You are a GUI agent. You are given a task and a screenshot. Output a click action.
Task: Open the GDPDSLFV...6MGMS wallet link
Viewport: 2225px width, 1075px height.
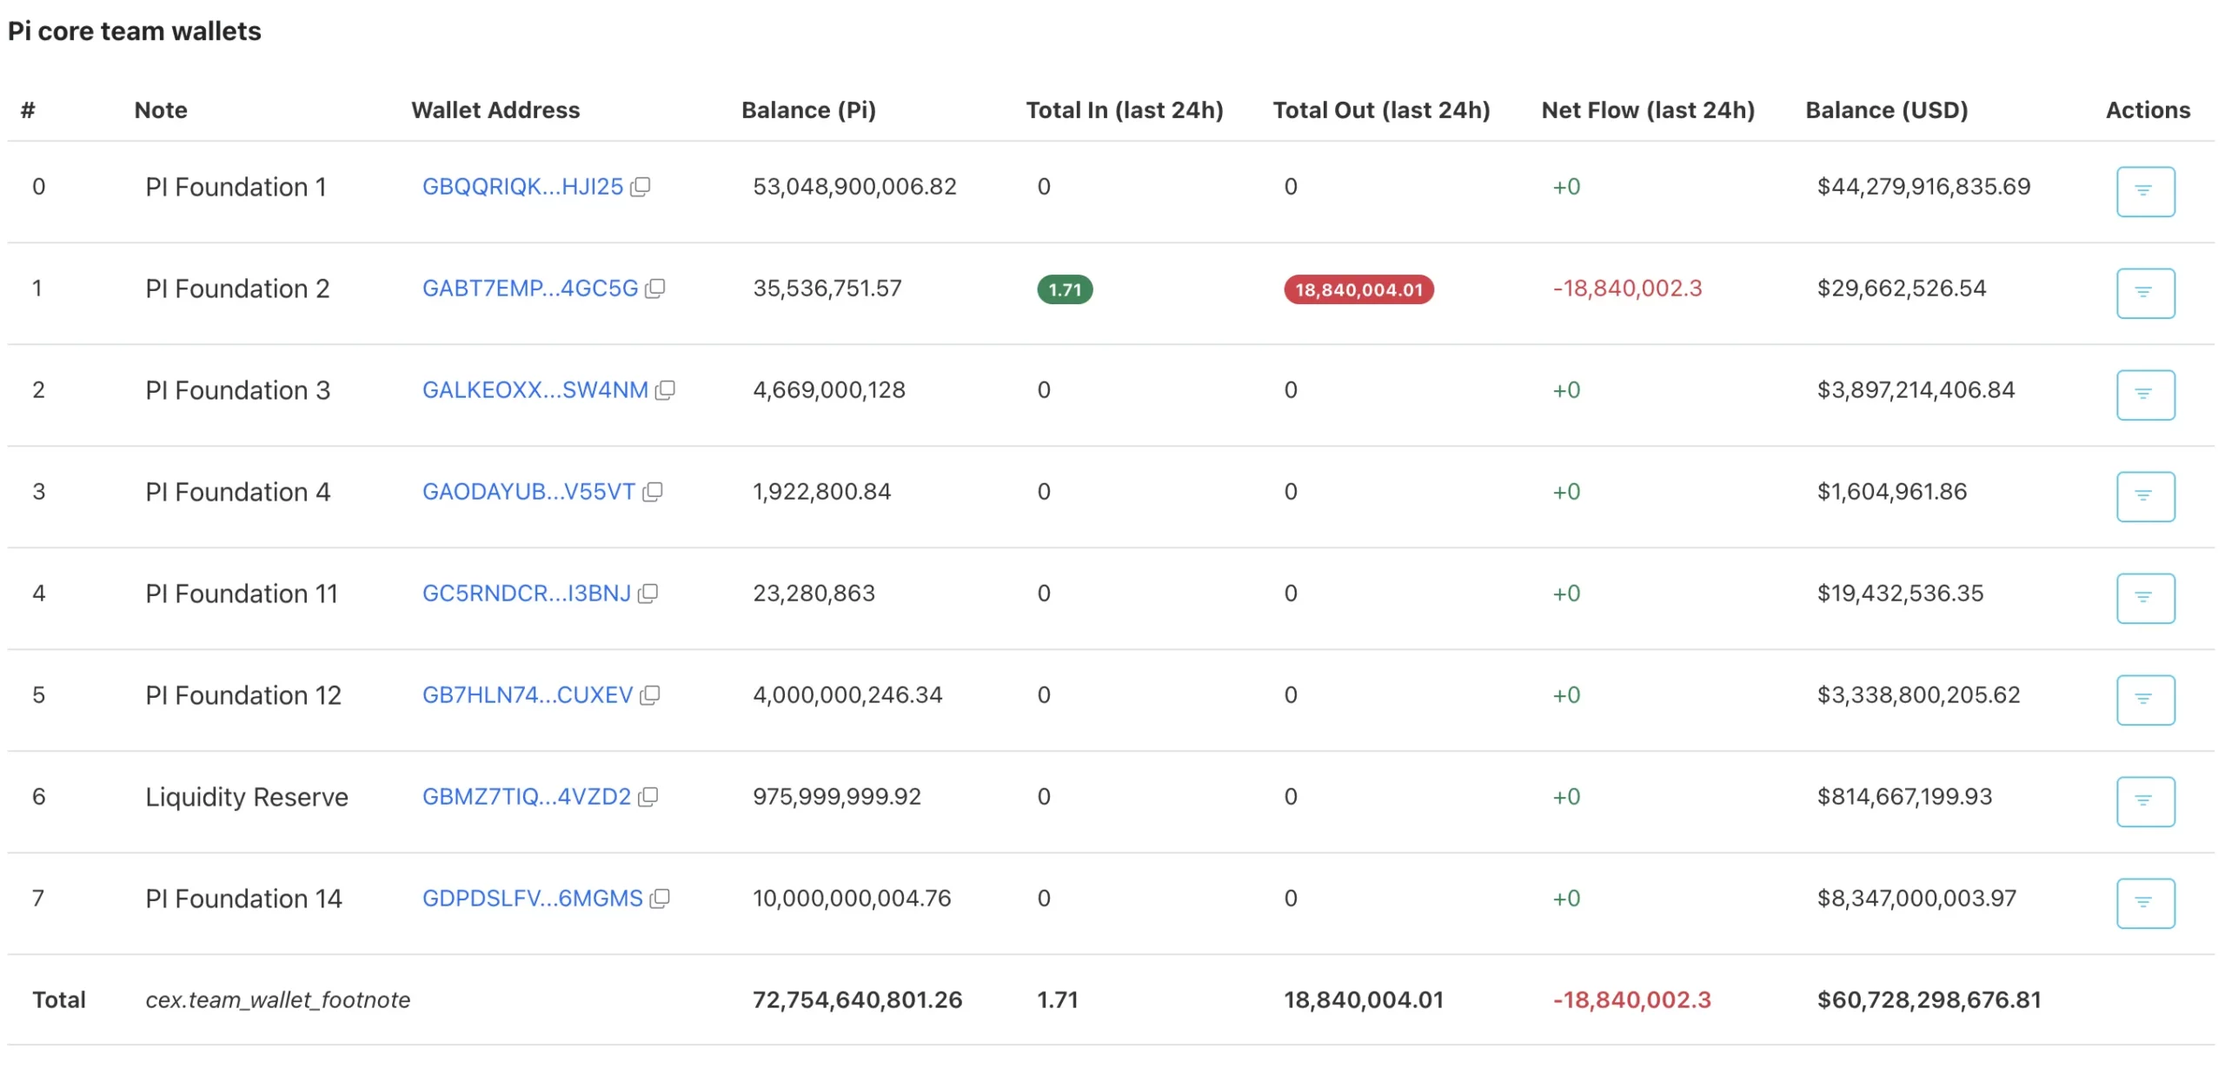point(531,899)
